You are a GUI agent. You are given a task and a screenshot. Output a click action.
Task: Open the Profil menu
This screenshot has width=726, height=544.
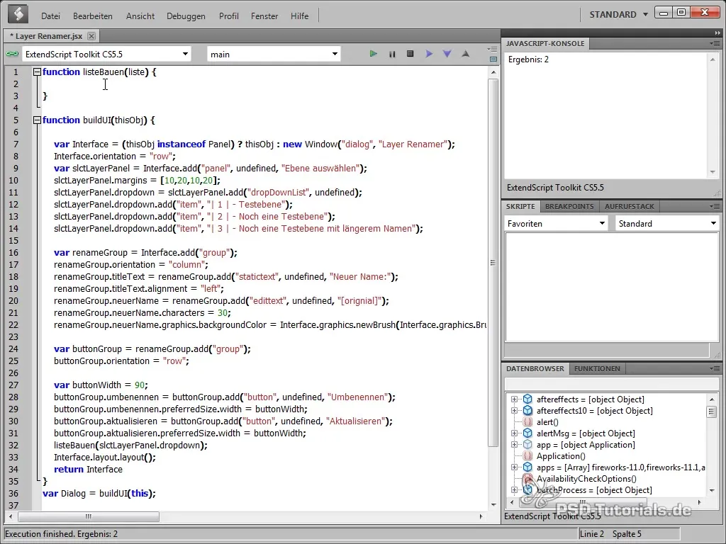pyautogui.click(x=229, y=16)
